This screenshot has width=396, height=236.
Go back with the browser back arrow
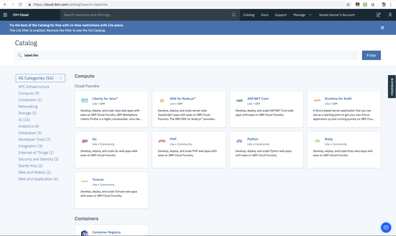tap(5, 5)
